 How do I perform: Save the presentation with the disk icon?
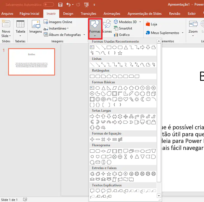pyautogui.click(x=60, y=5)
